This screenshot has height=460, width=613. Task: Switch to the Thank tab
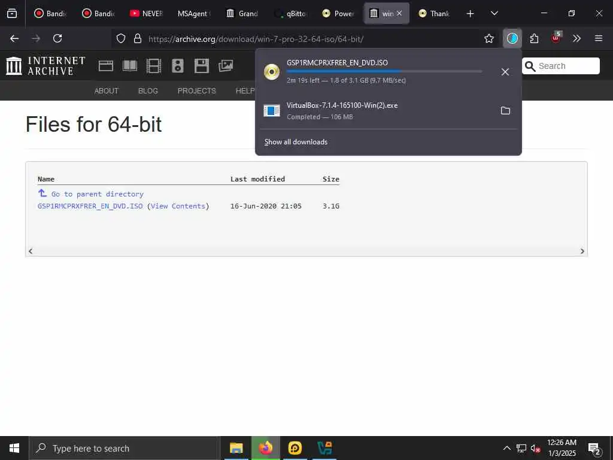(x=434, y=13)
